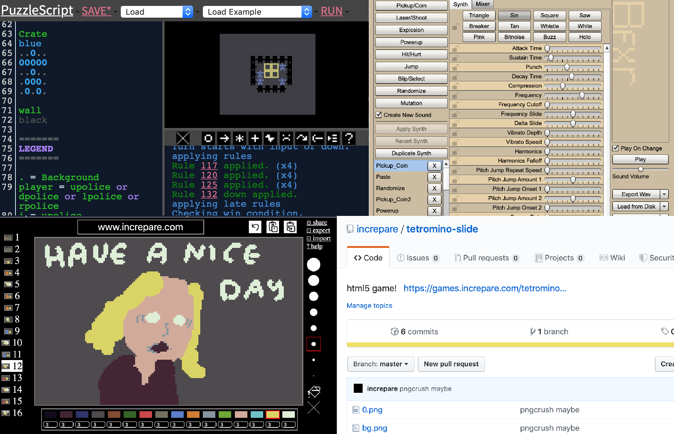The image size is (674, 434).
Task: Select the cyan color swatch in the palette
Action: coord(257,415)
